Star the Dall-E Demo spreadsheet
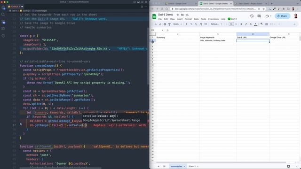This screenshot has height=169, width=301. (178, 15)
